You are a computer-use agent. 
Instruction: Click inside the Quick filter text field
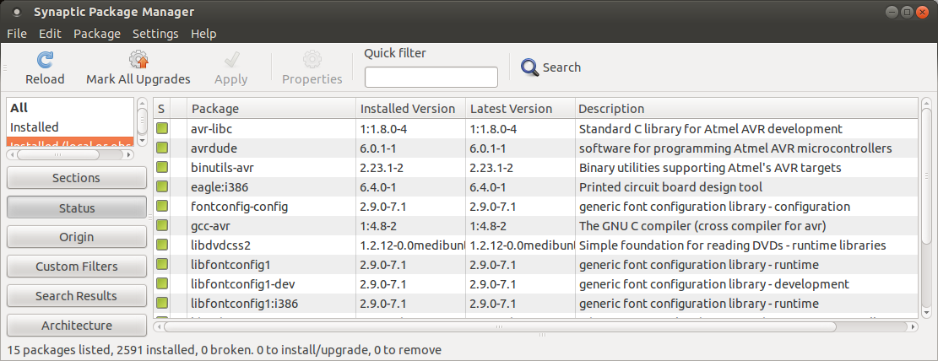431,78
